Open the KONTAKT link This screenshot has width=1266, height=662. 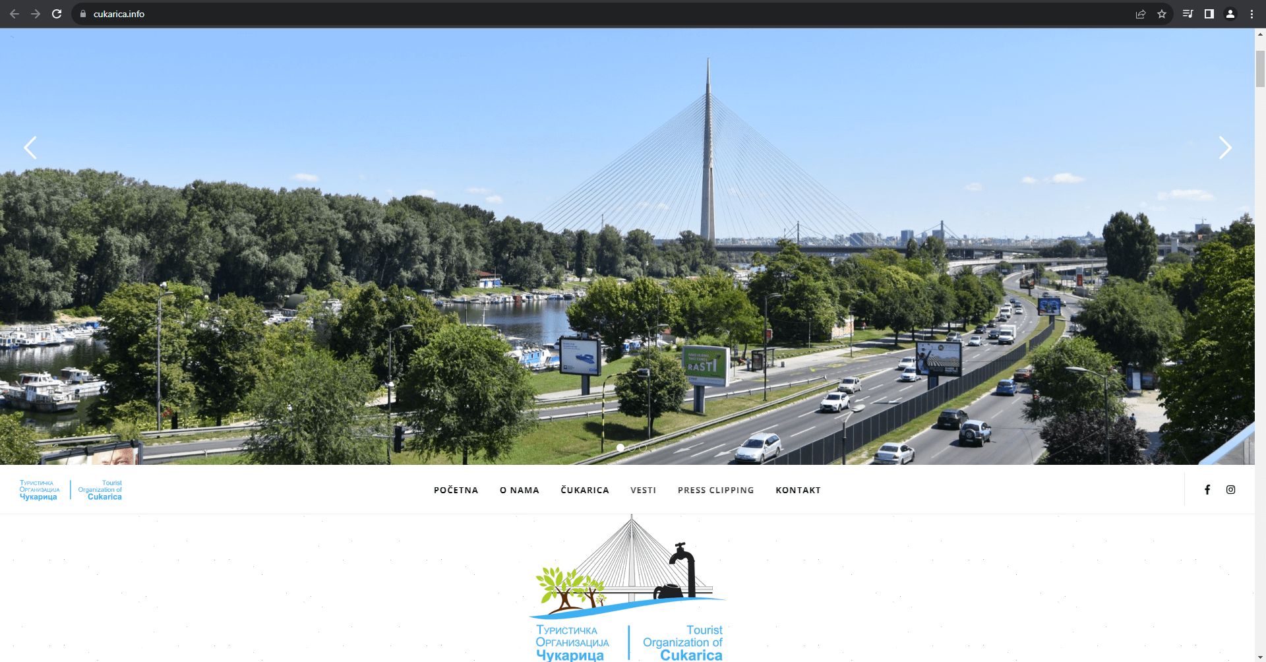[x=798, y=491]
